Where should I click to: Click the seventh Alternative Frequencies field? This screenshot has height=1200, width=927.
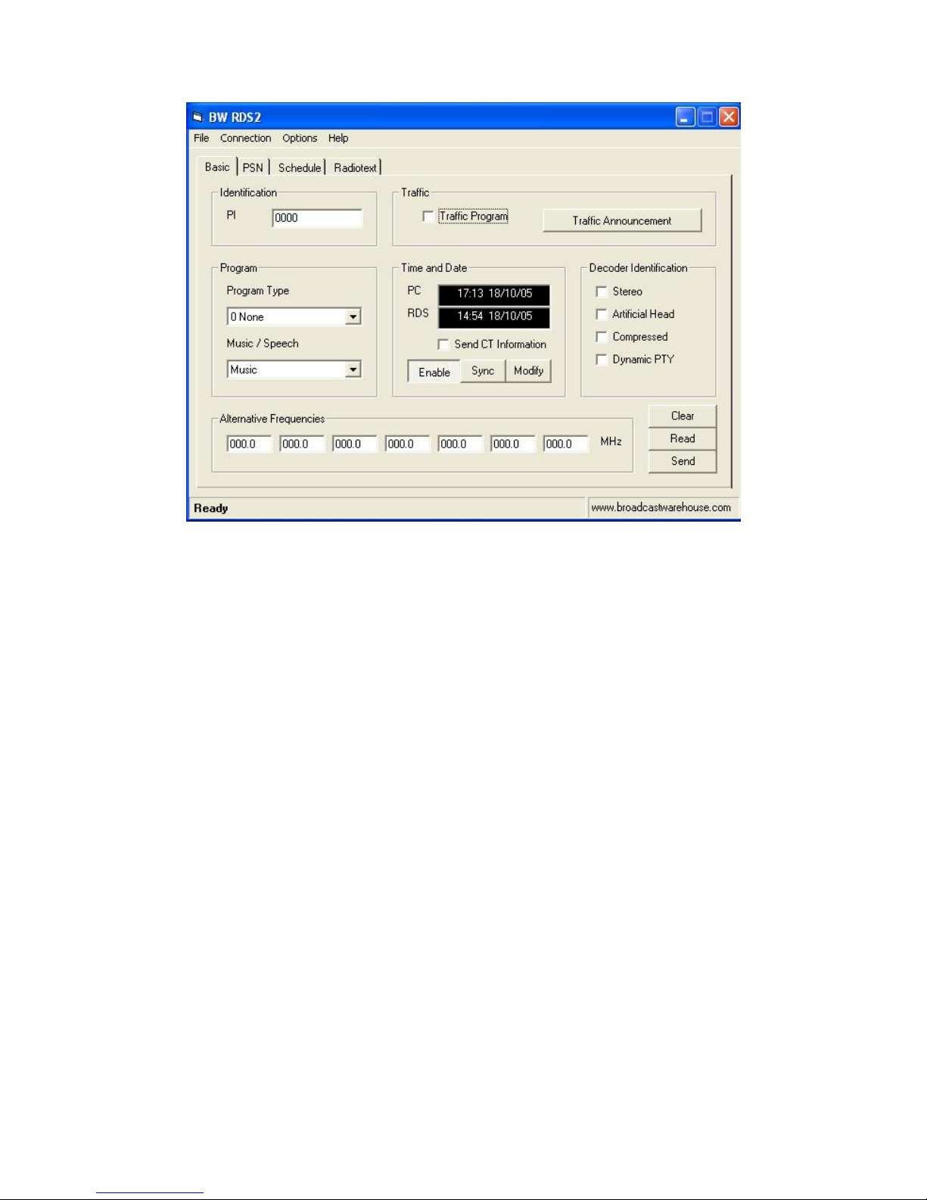[x=565, y=444]
